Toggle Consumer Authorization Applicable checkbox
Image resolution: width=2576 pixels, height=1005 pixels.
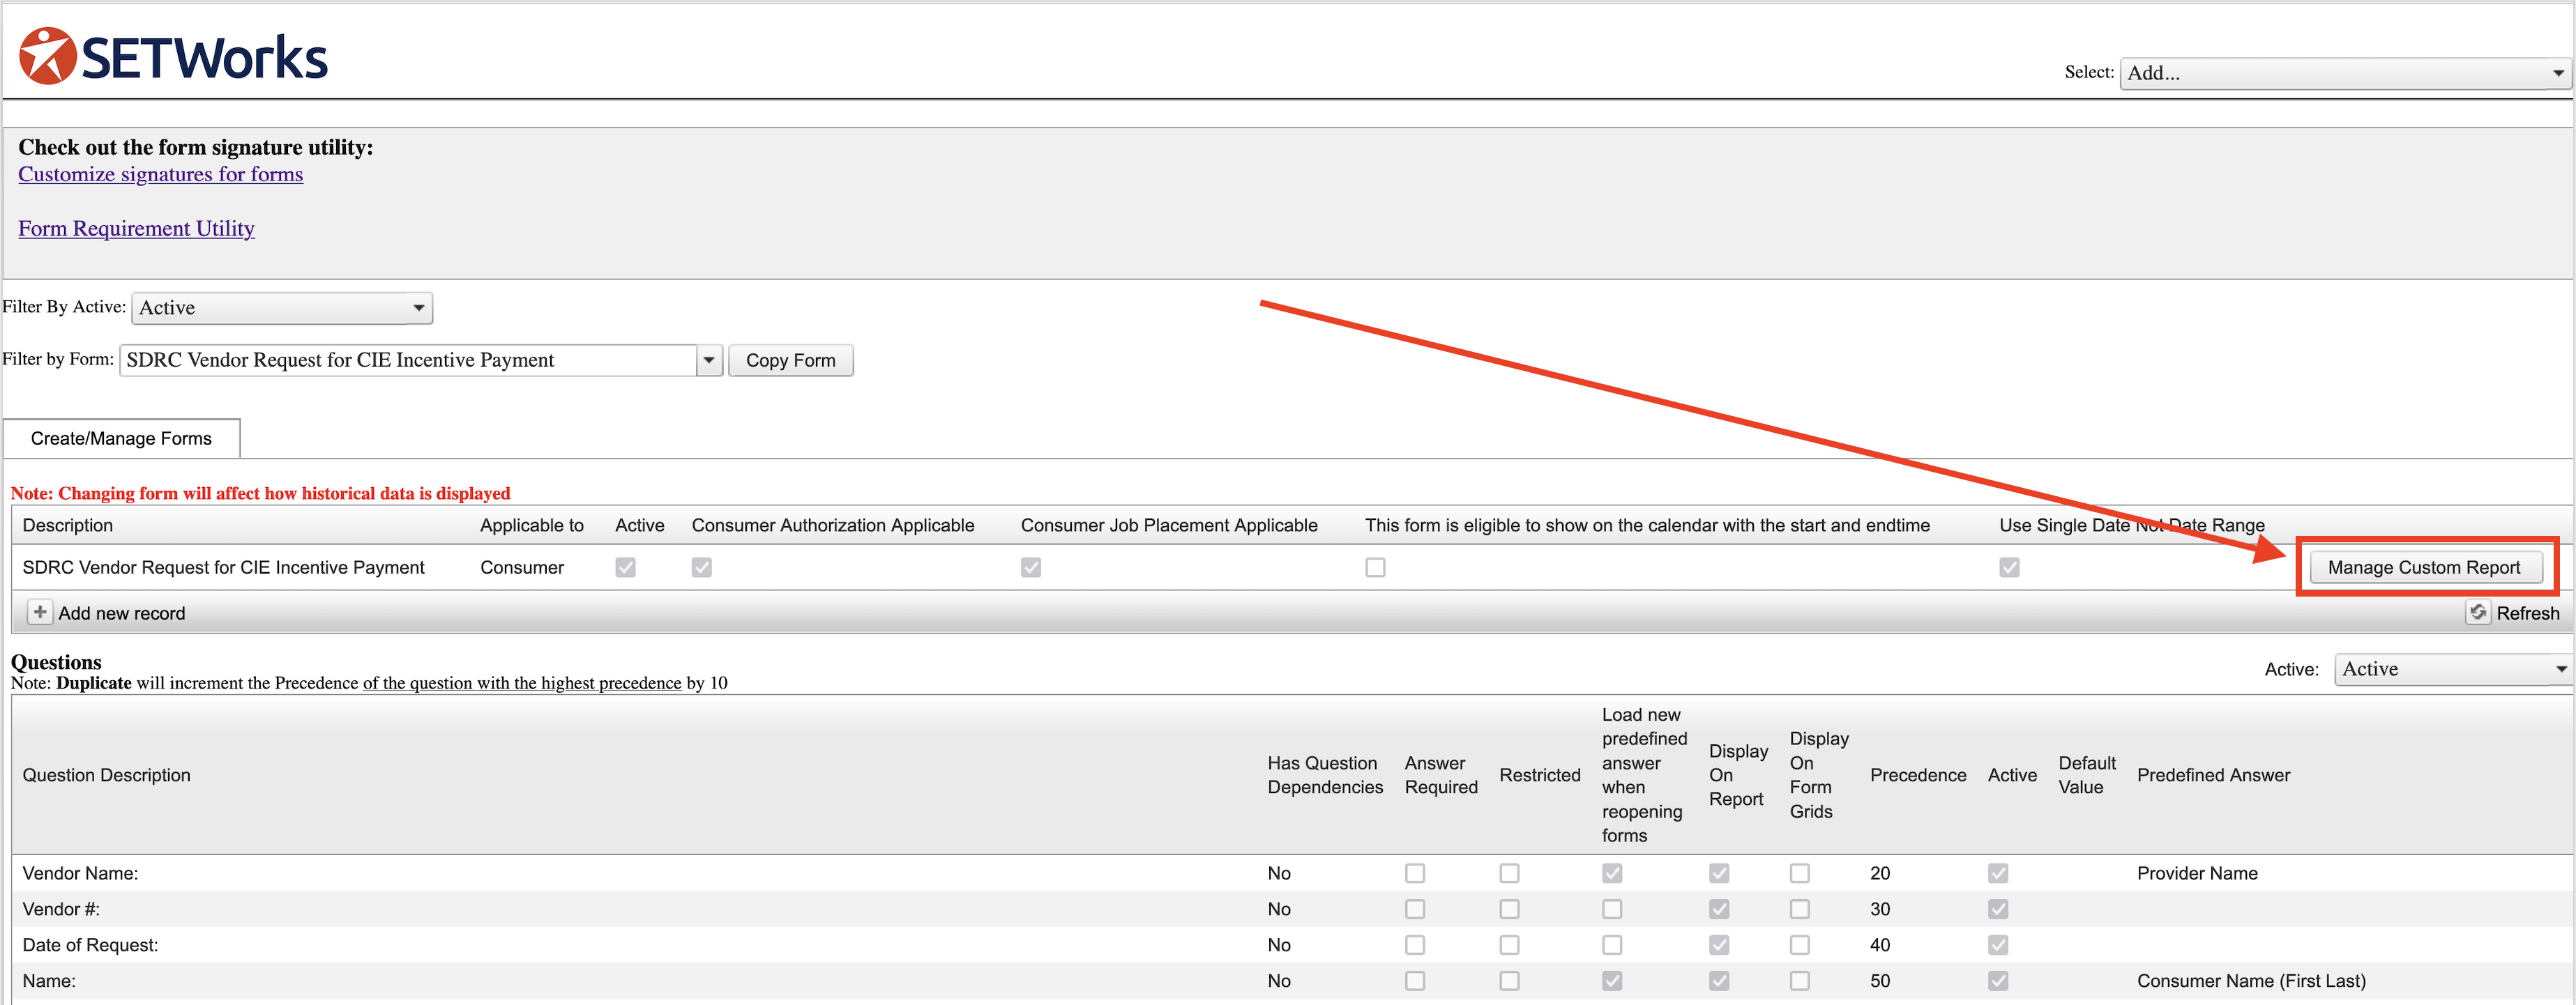[702, 567]
